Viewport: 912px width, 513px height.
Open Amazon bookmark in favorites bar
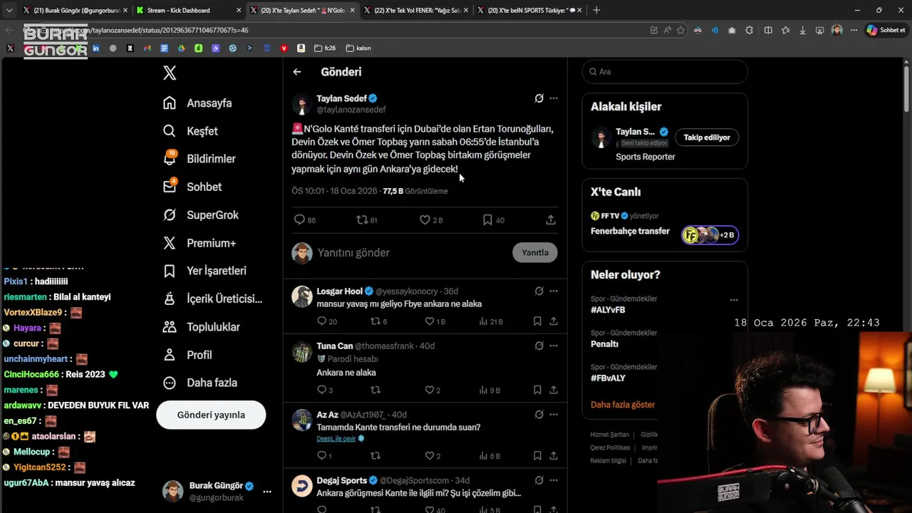301,48
